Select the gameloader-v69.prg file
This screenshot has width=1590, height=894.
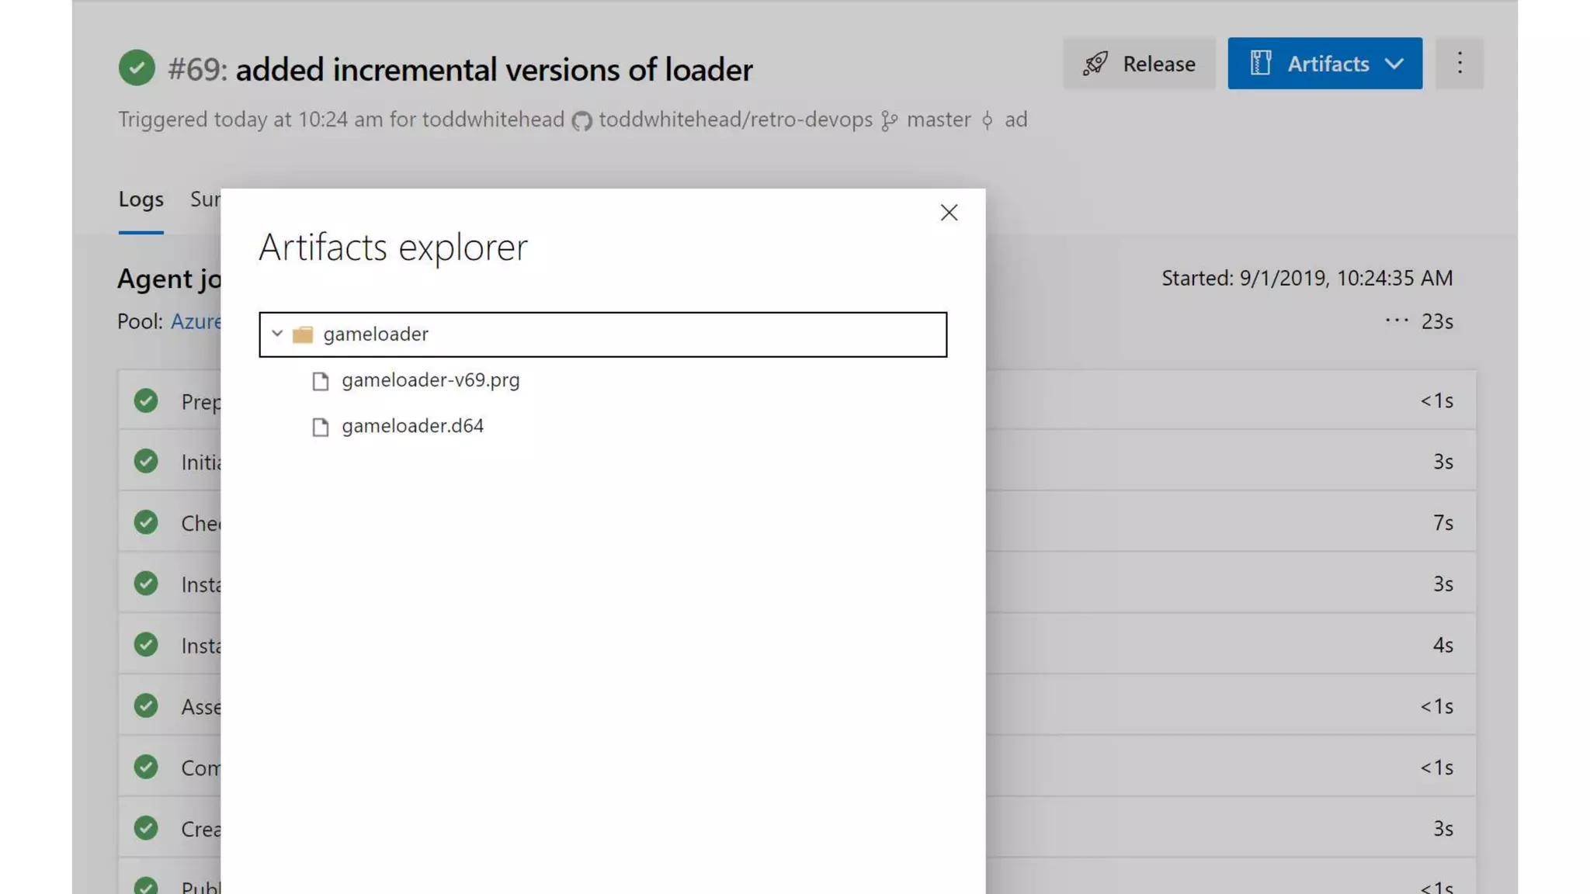coord(430,380)
